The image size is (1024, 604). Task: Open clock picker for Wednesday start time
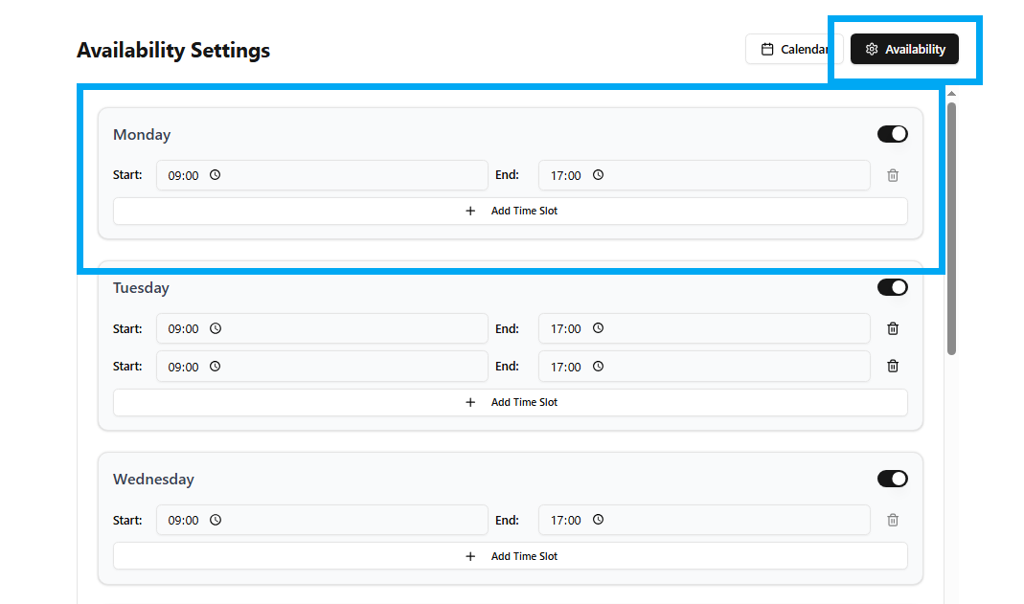[x=216, y=520]
